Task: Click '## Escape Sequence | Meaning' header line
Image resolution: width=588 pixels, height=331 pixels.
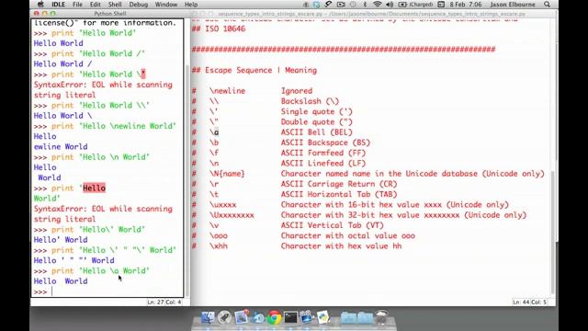Action: click(x=254, y=70)
